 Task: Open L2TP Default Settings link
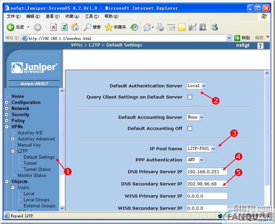coord(39,157)
